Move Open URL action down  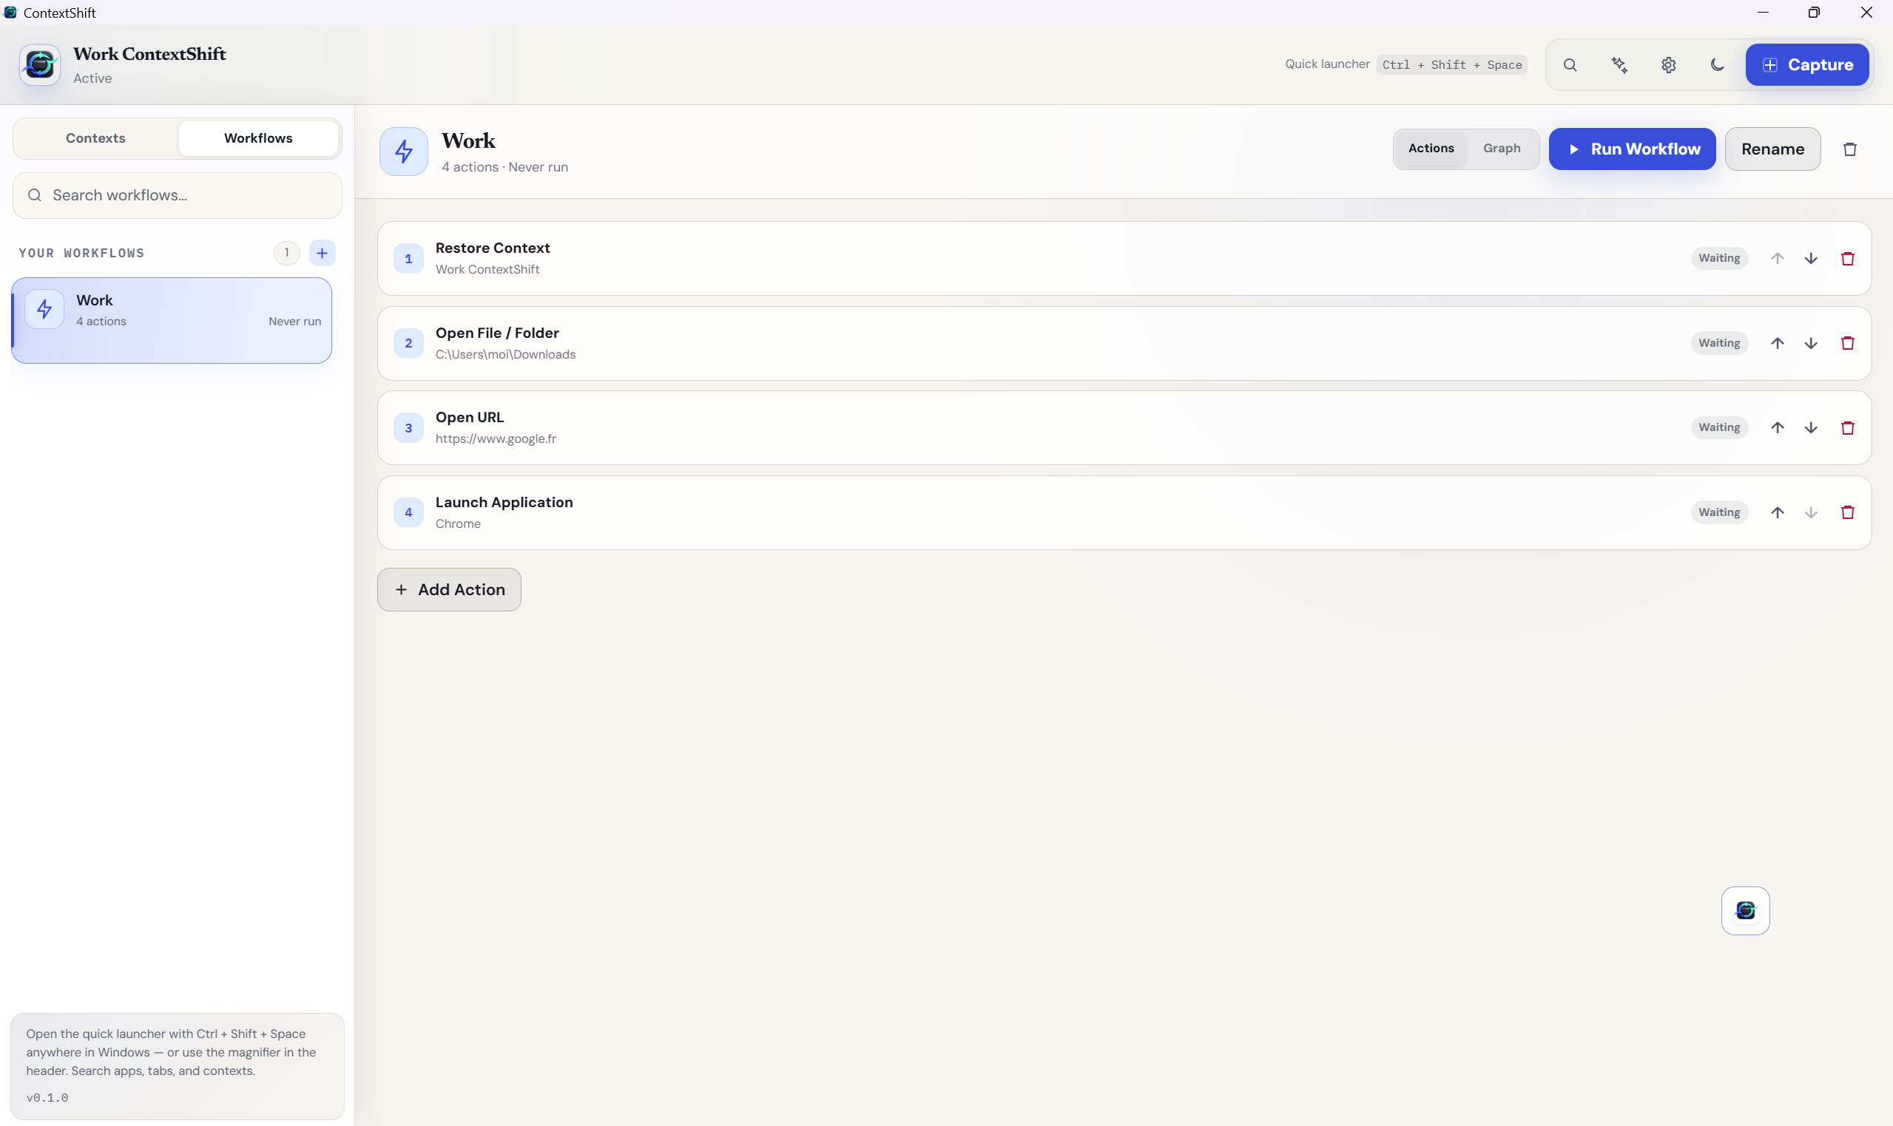tap(1811, 427)
